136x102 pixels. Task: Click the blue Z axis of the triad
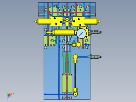8,97
